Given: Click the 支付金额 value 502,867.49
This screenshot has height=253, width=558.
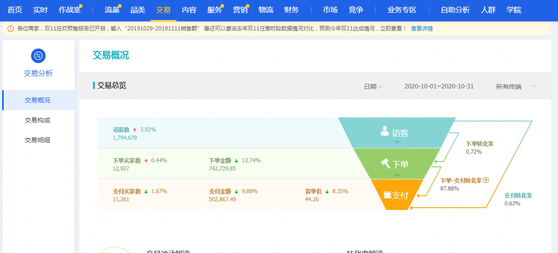Looking at the screenshot, I should 222,199.
